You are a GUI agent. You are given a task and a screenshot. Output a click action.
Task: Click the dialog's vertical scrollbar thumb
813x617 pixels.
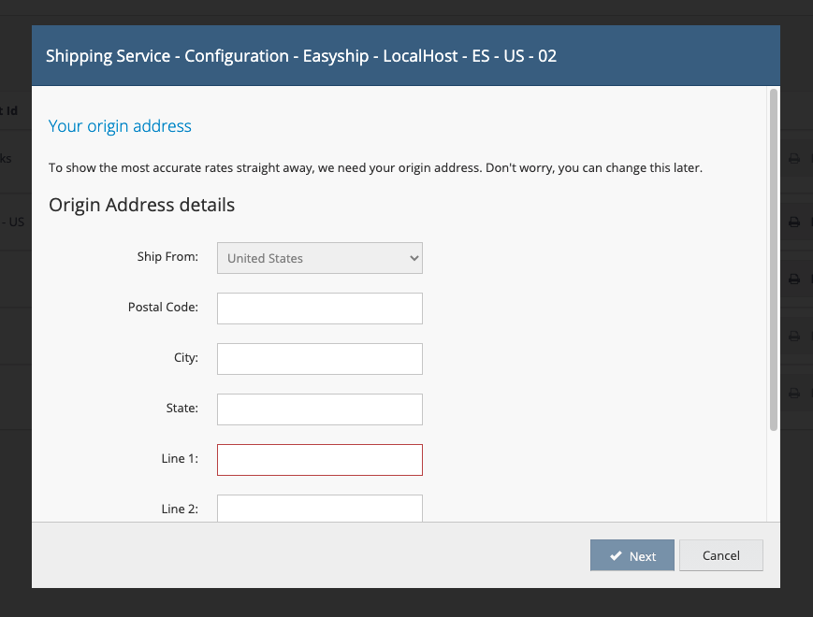pos(774,260)
